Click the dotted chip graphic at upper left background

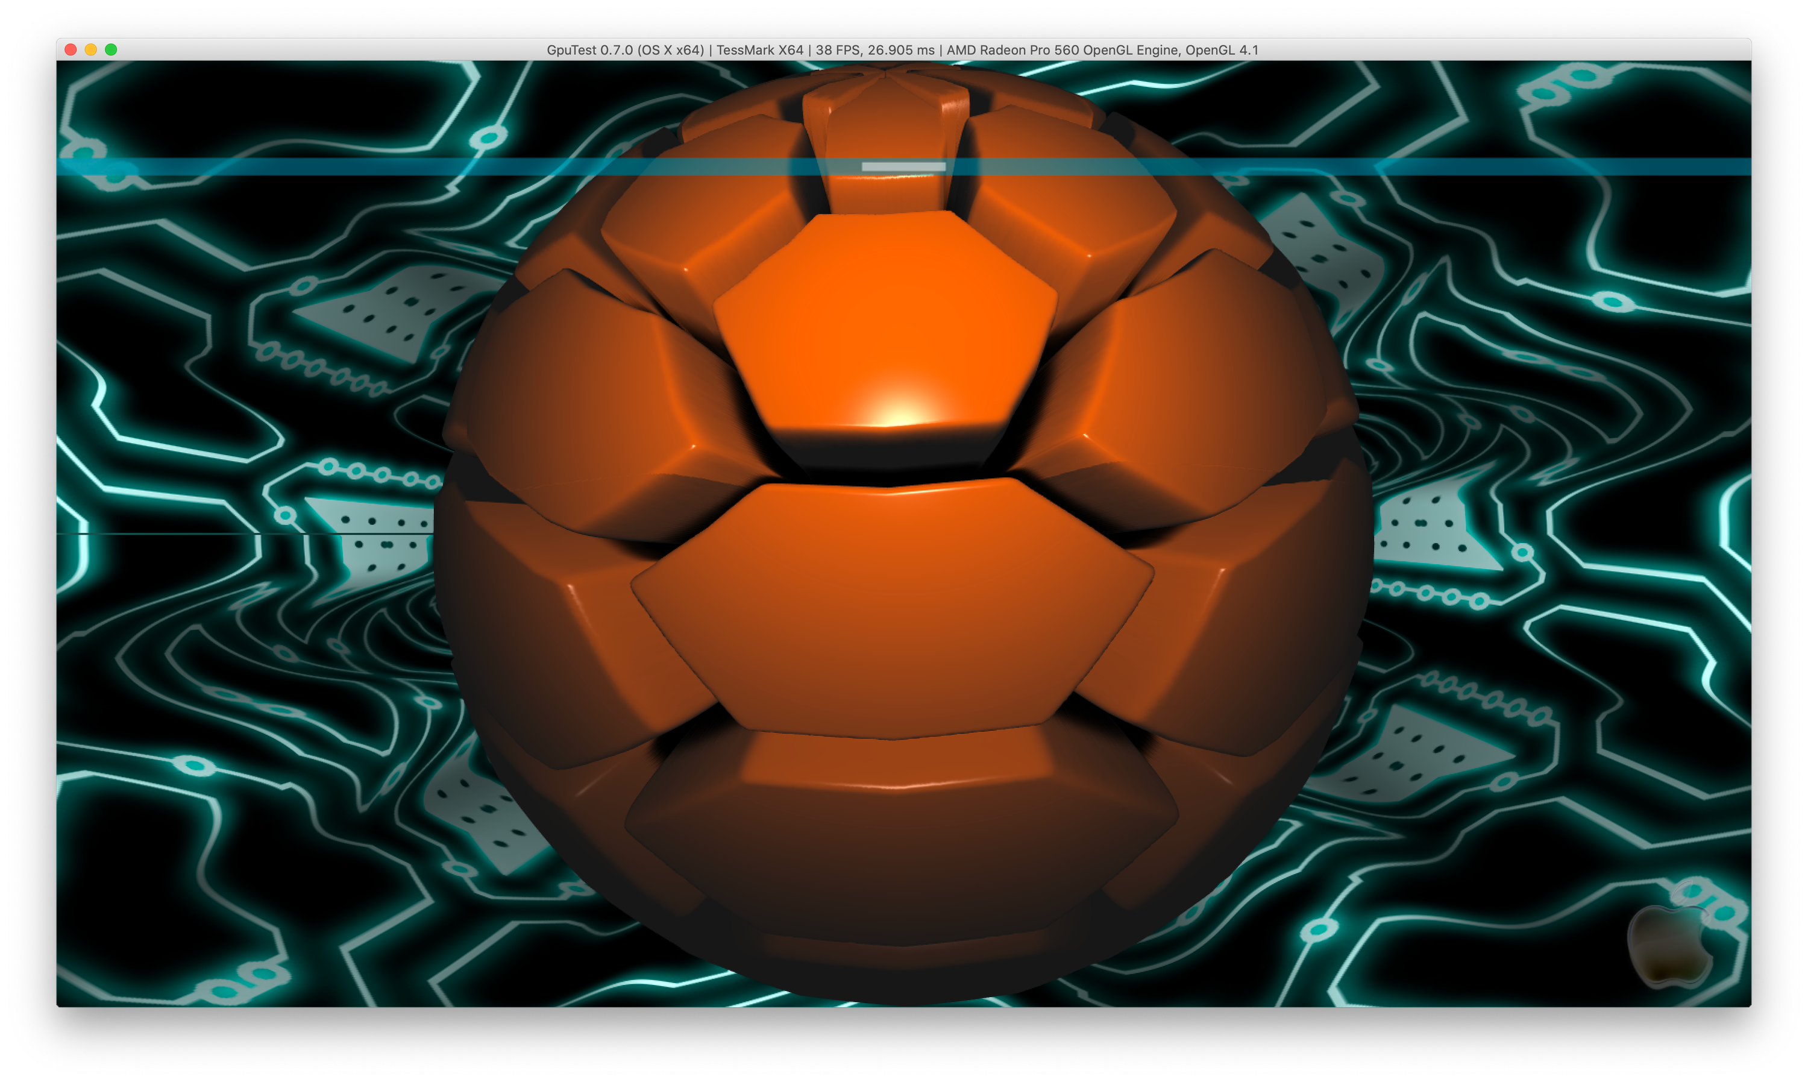[397, 313]
